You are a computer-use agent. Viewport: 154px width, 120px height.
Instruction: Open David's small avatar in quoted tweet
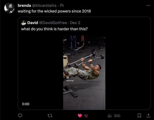[x=24, y=23]
